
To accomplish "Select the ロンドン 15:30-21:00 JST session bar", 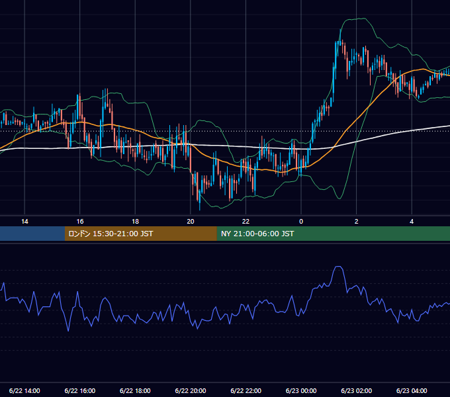I will [x=140, y=234].
